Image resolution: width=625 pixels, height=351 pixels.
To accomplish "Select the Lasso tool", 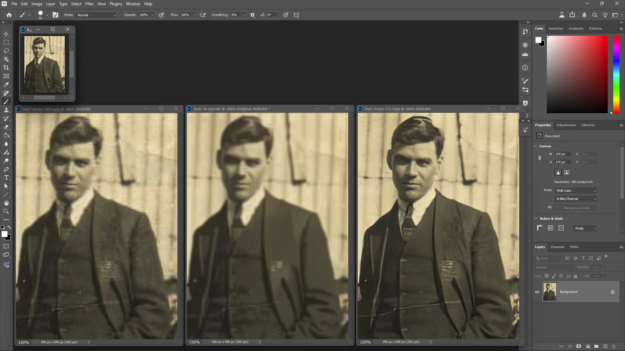I will point(6,51).
